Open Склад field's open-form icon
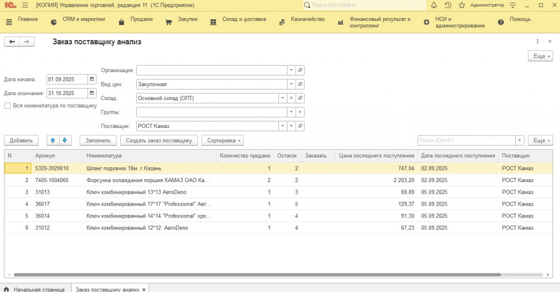The image size is (560, 292). (x=300, y=98)
